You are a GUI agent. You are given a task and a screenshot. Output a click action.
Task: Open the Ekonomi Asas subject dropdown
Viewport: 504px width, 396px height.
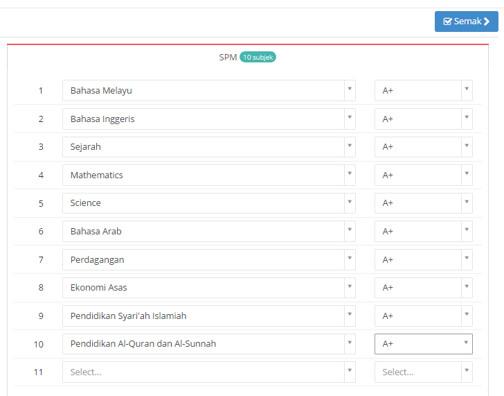click(x=209, y=288)
